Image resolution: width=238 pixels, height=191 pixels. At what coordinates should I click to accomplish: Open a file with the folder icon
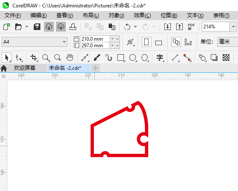pos(19,27)
